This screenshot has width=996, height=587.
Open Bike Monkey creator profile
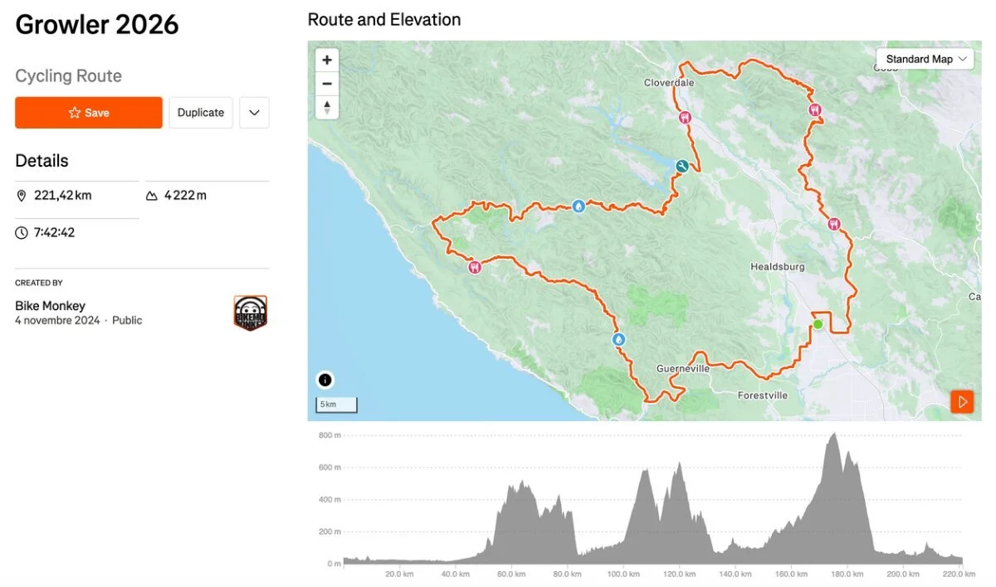(x=50, y=306)
